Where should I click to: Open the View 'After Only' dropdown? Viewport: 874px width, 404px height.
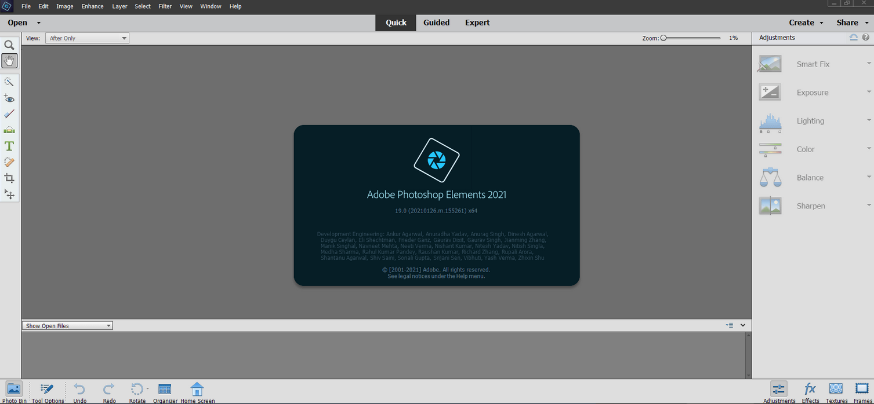(88, 38)
